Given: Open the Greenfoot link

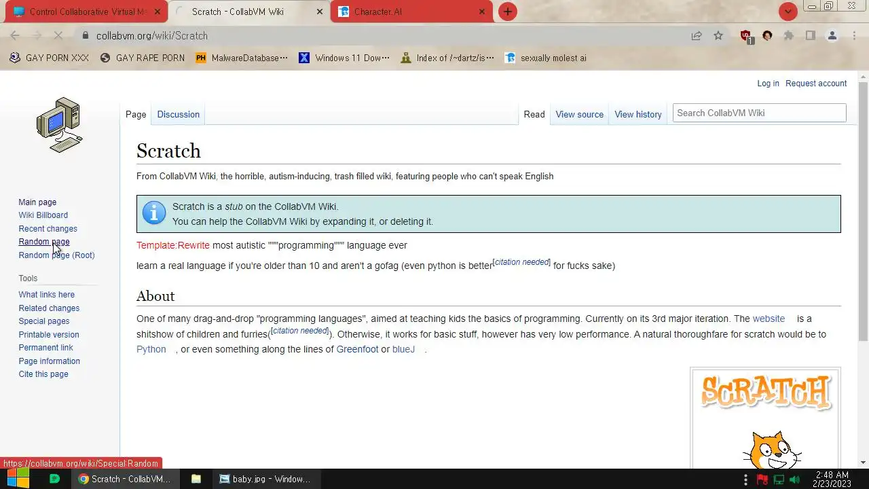Looking at the screenshot, I should point(357,349).
